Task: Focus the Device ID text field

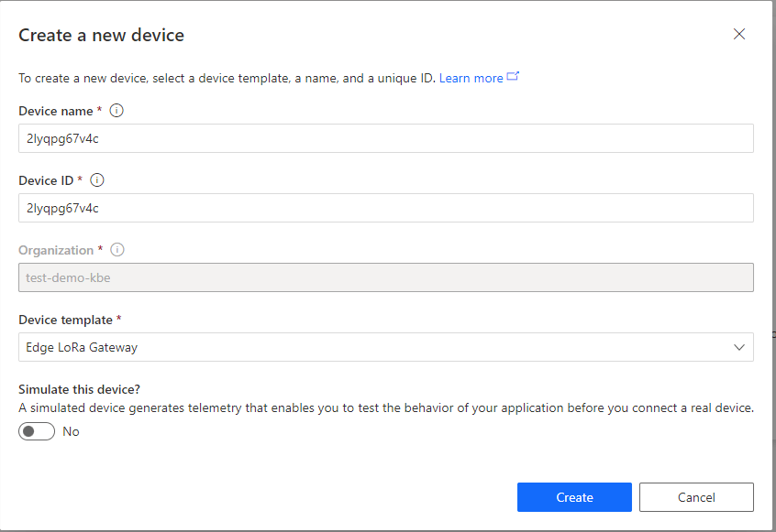Action: (385, 208)
